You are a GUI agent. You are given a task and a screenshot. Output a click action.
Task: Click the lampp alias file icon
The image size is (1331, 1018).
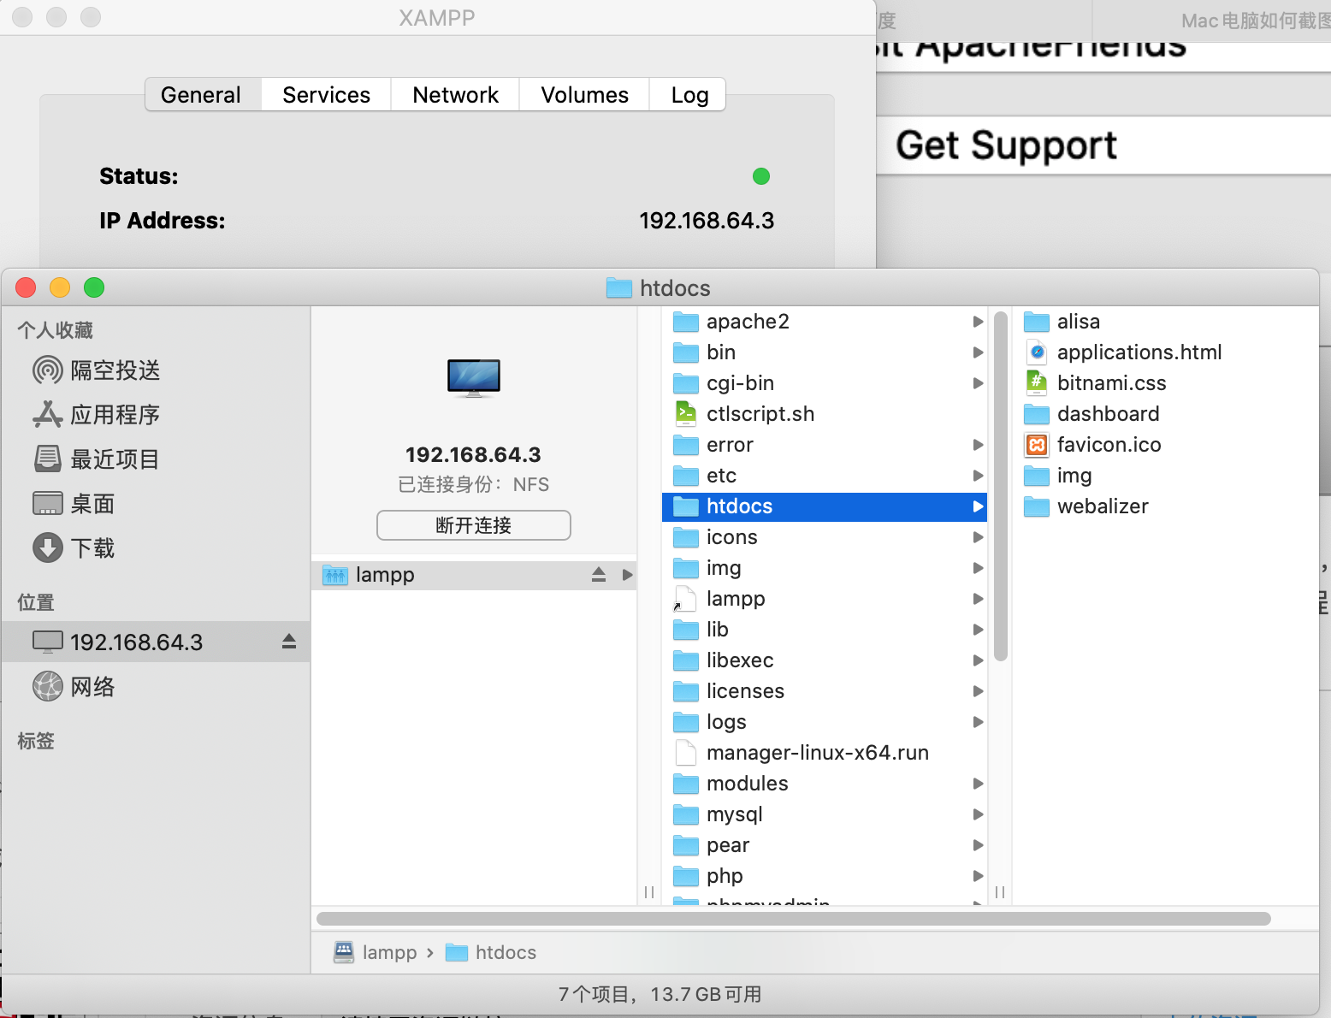click(686, 599)
